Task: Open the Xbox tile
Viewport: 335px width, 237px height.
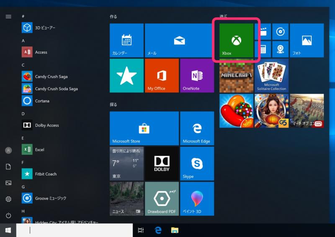Action: (x=236, y=40)
